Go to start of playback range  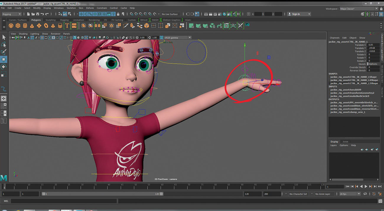pos(347,187)
